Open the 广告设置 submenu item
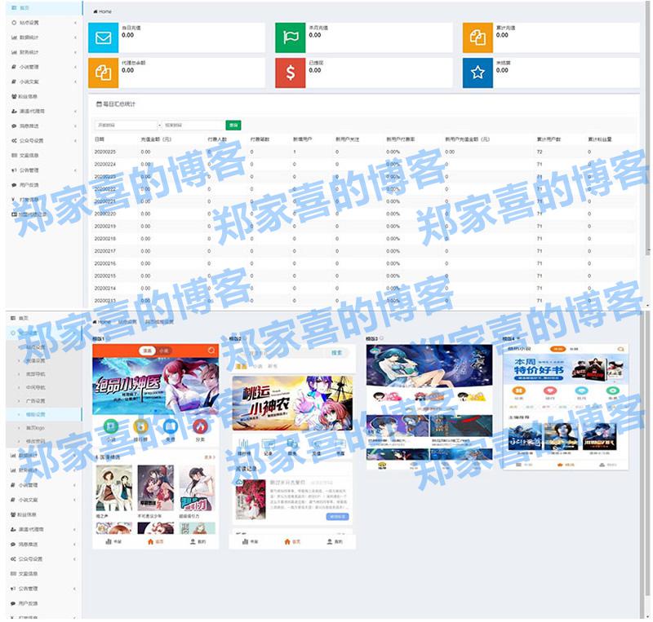Image resolution: width=653 pixels, height=622 pixels. click(x=44, y=401)
